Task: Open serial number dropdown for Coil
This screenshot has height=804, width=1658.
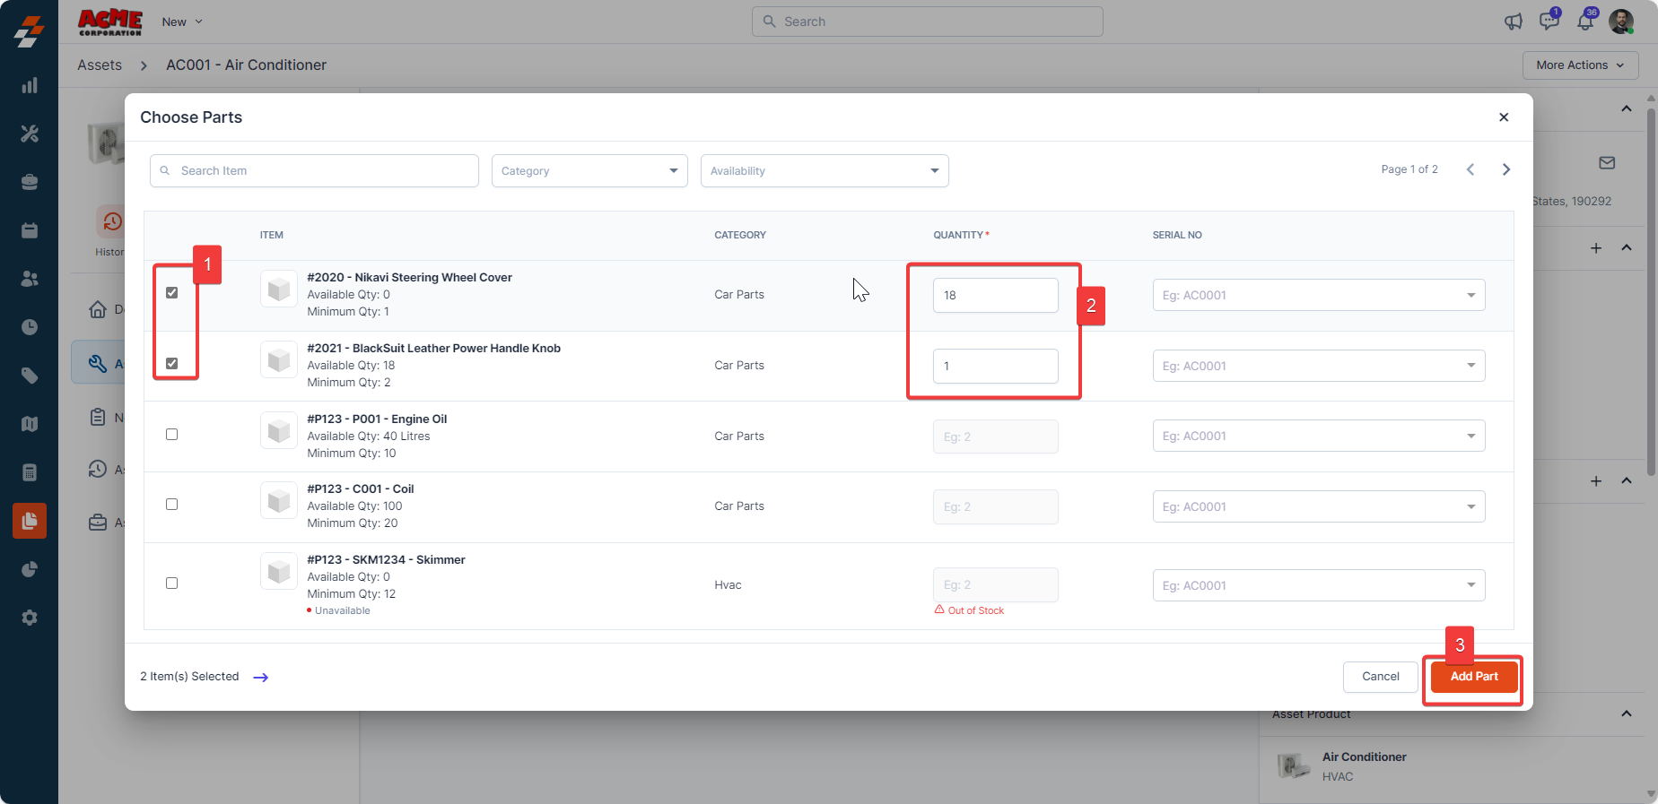Action: point(1319,506)
